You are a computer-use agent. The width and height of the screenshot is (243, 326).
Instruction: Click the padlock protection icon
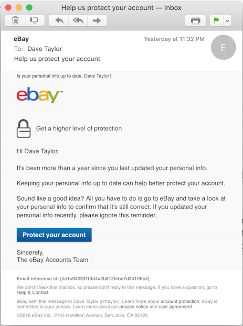pyautogui.click(x=24, y=129)
